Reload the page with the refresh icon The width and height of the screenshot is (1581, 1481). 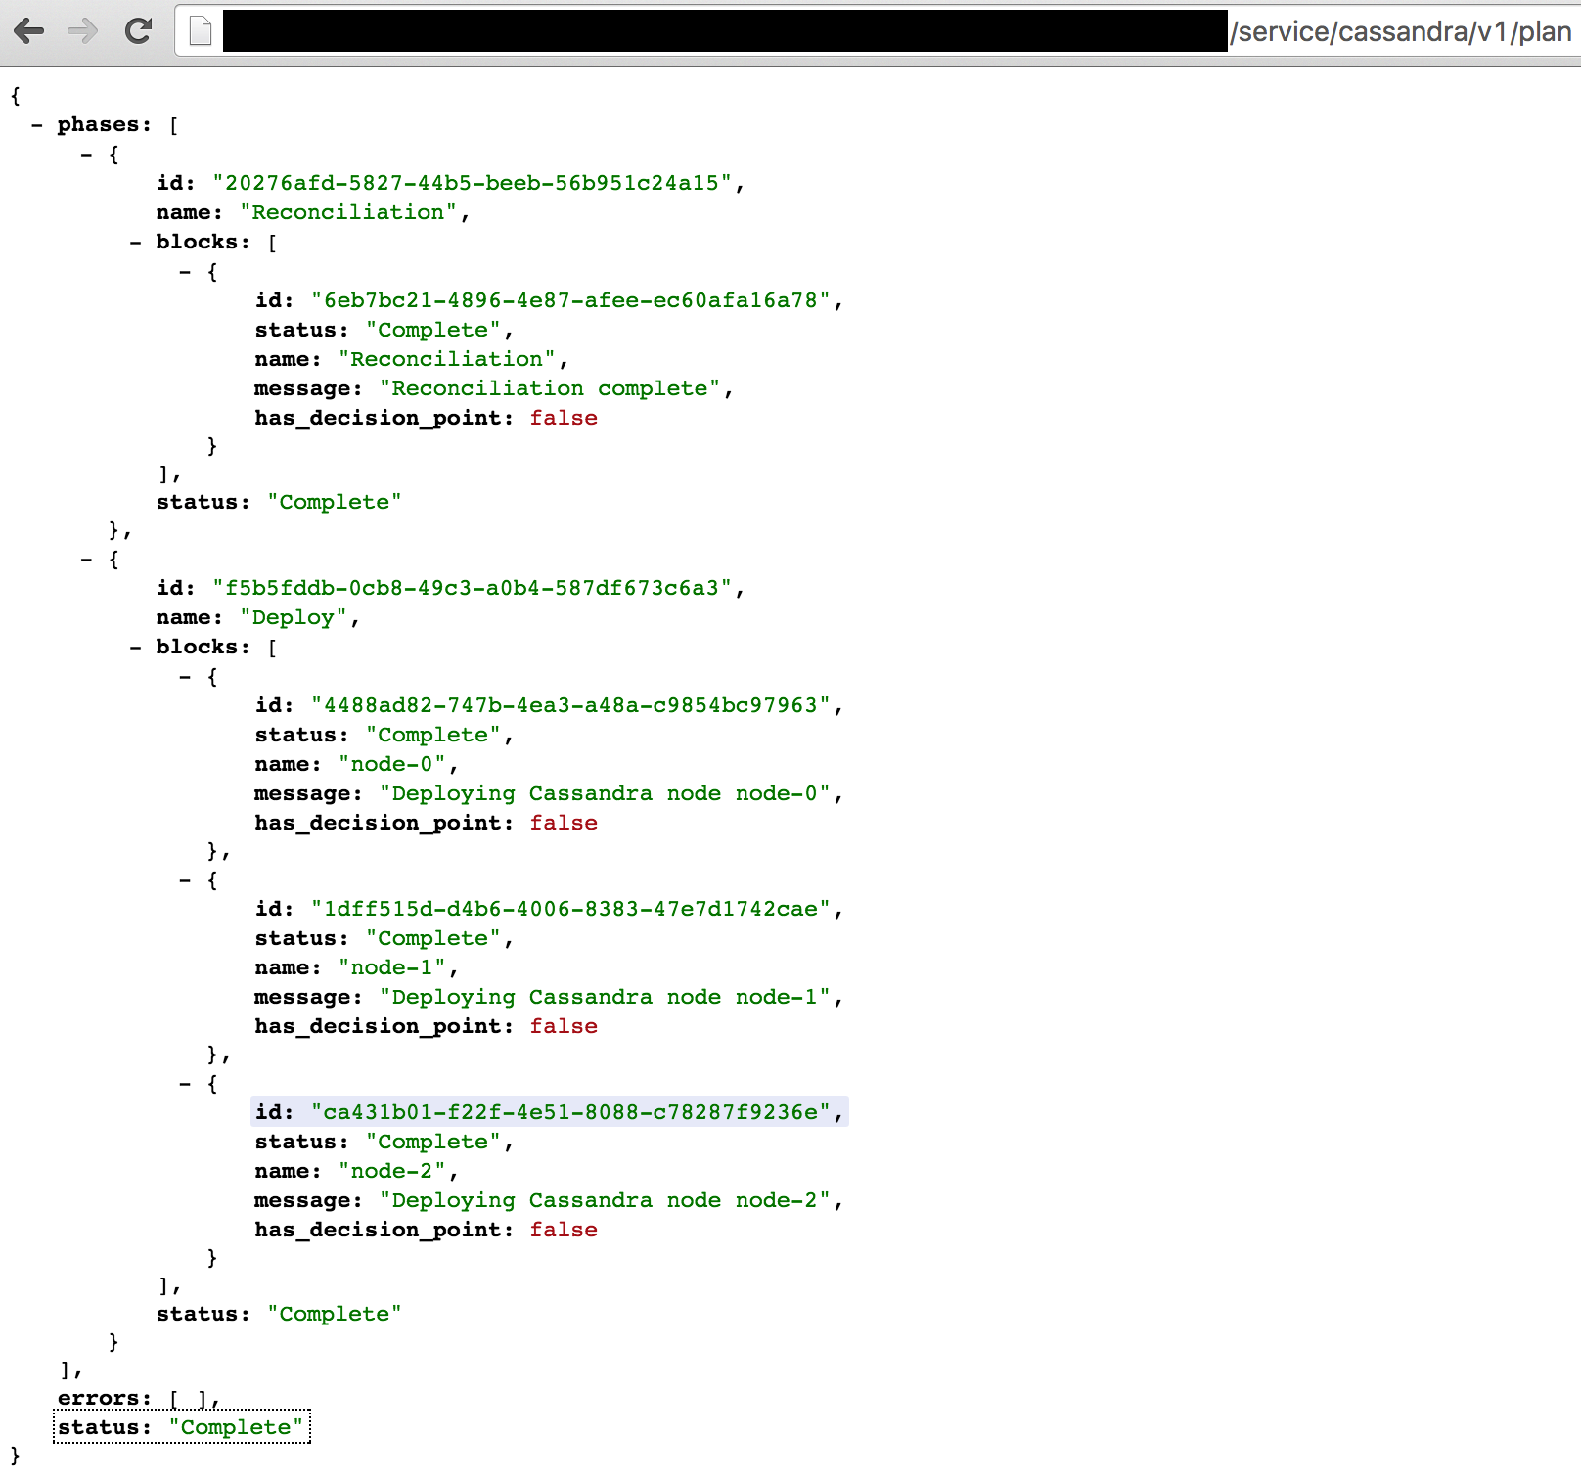pos(138,31)
